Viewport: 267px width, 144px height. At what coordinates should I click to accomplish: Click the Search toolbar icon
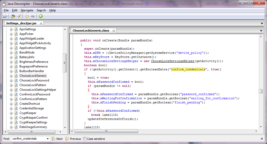(x=19, y=16)
